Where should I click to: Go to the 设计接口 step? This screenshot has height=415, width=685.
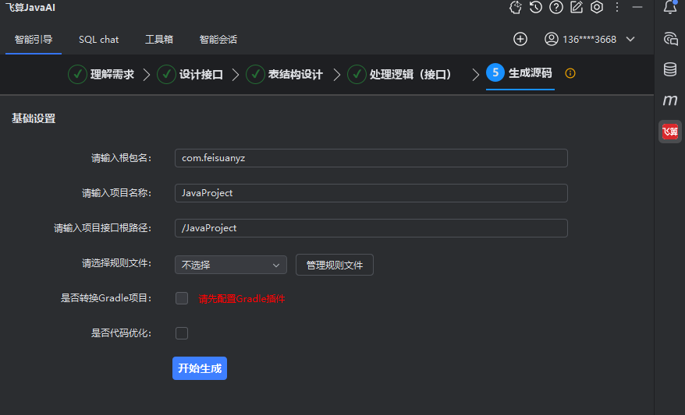[x=201, y=75]
